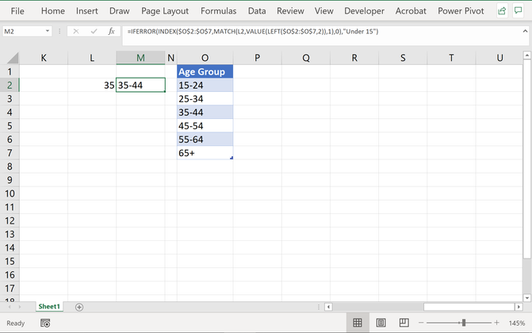Click the horizontal scrollbar thumb
Screen dimensions: 532x333
pyautogui.click(x=469, y=307)
